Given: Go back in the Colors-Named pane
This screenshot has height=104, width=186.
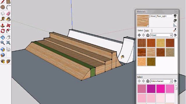Looking at the screenshot, I should click(139, 81).
